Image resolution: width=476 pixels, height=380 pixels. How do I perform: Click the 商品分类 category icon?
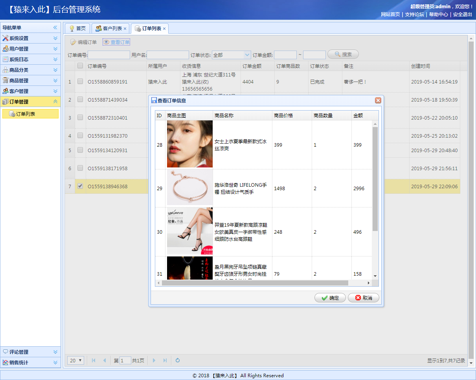(6, 70)
